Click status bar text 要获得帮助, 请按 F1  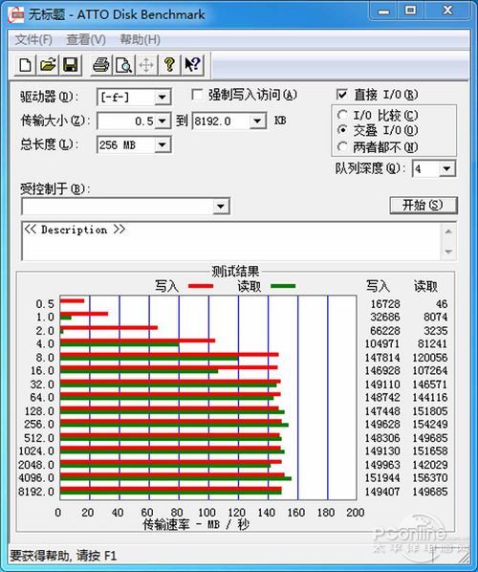point(63,556)
